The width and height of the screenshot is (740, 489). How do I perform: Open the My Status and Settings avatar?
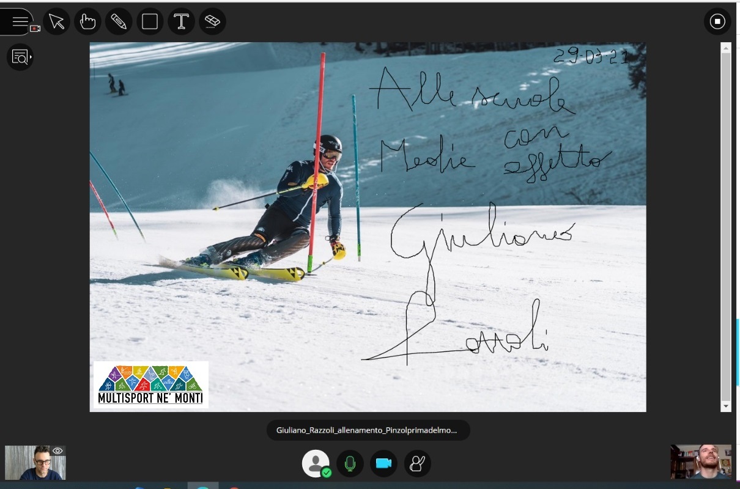316,463
